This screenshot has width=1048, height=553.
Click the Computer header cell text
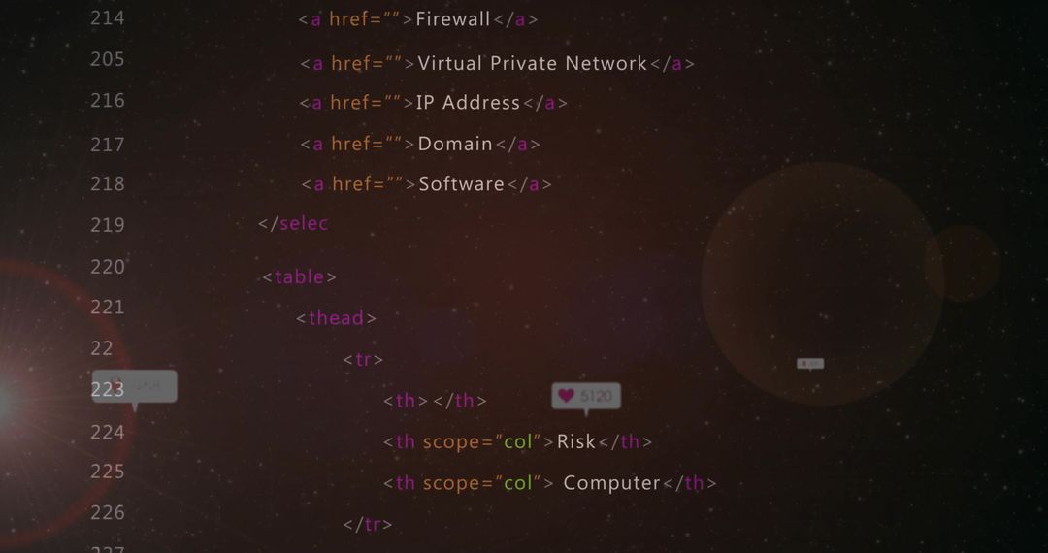pos(611,483)
